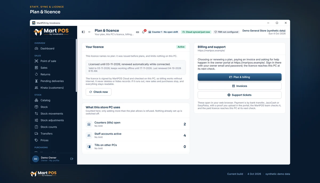
Task: Click the Check now button
Action: click(x=98, y=92)
